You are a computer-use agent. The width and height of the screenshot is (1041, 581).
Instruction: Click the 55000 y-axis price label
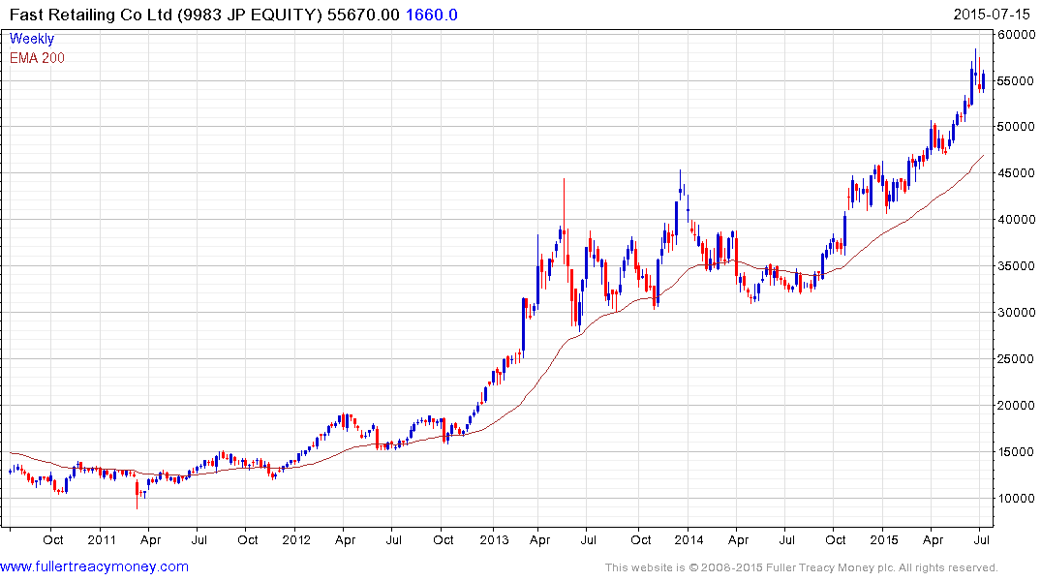[x=1017, y=81]
